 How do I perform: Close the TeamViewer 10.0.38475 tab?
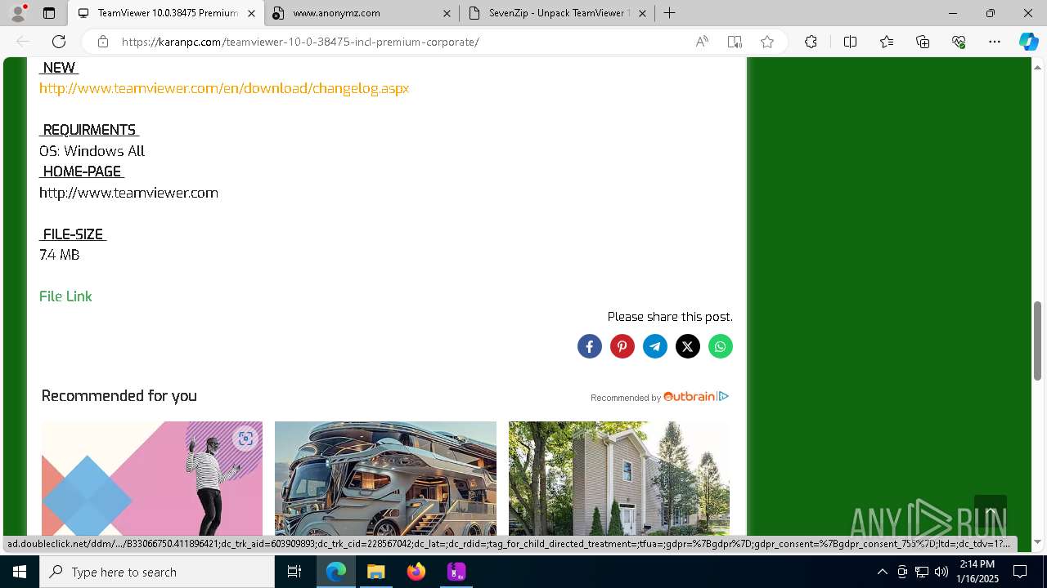(252, 13)
